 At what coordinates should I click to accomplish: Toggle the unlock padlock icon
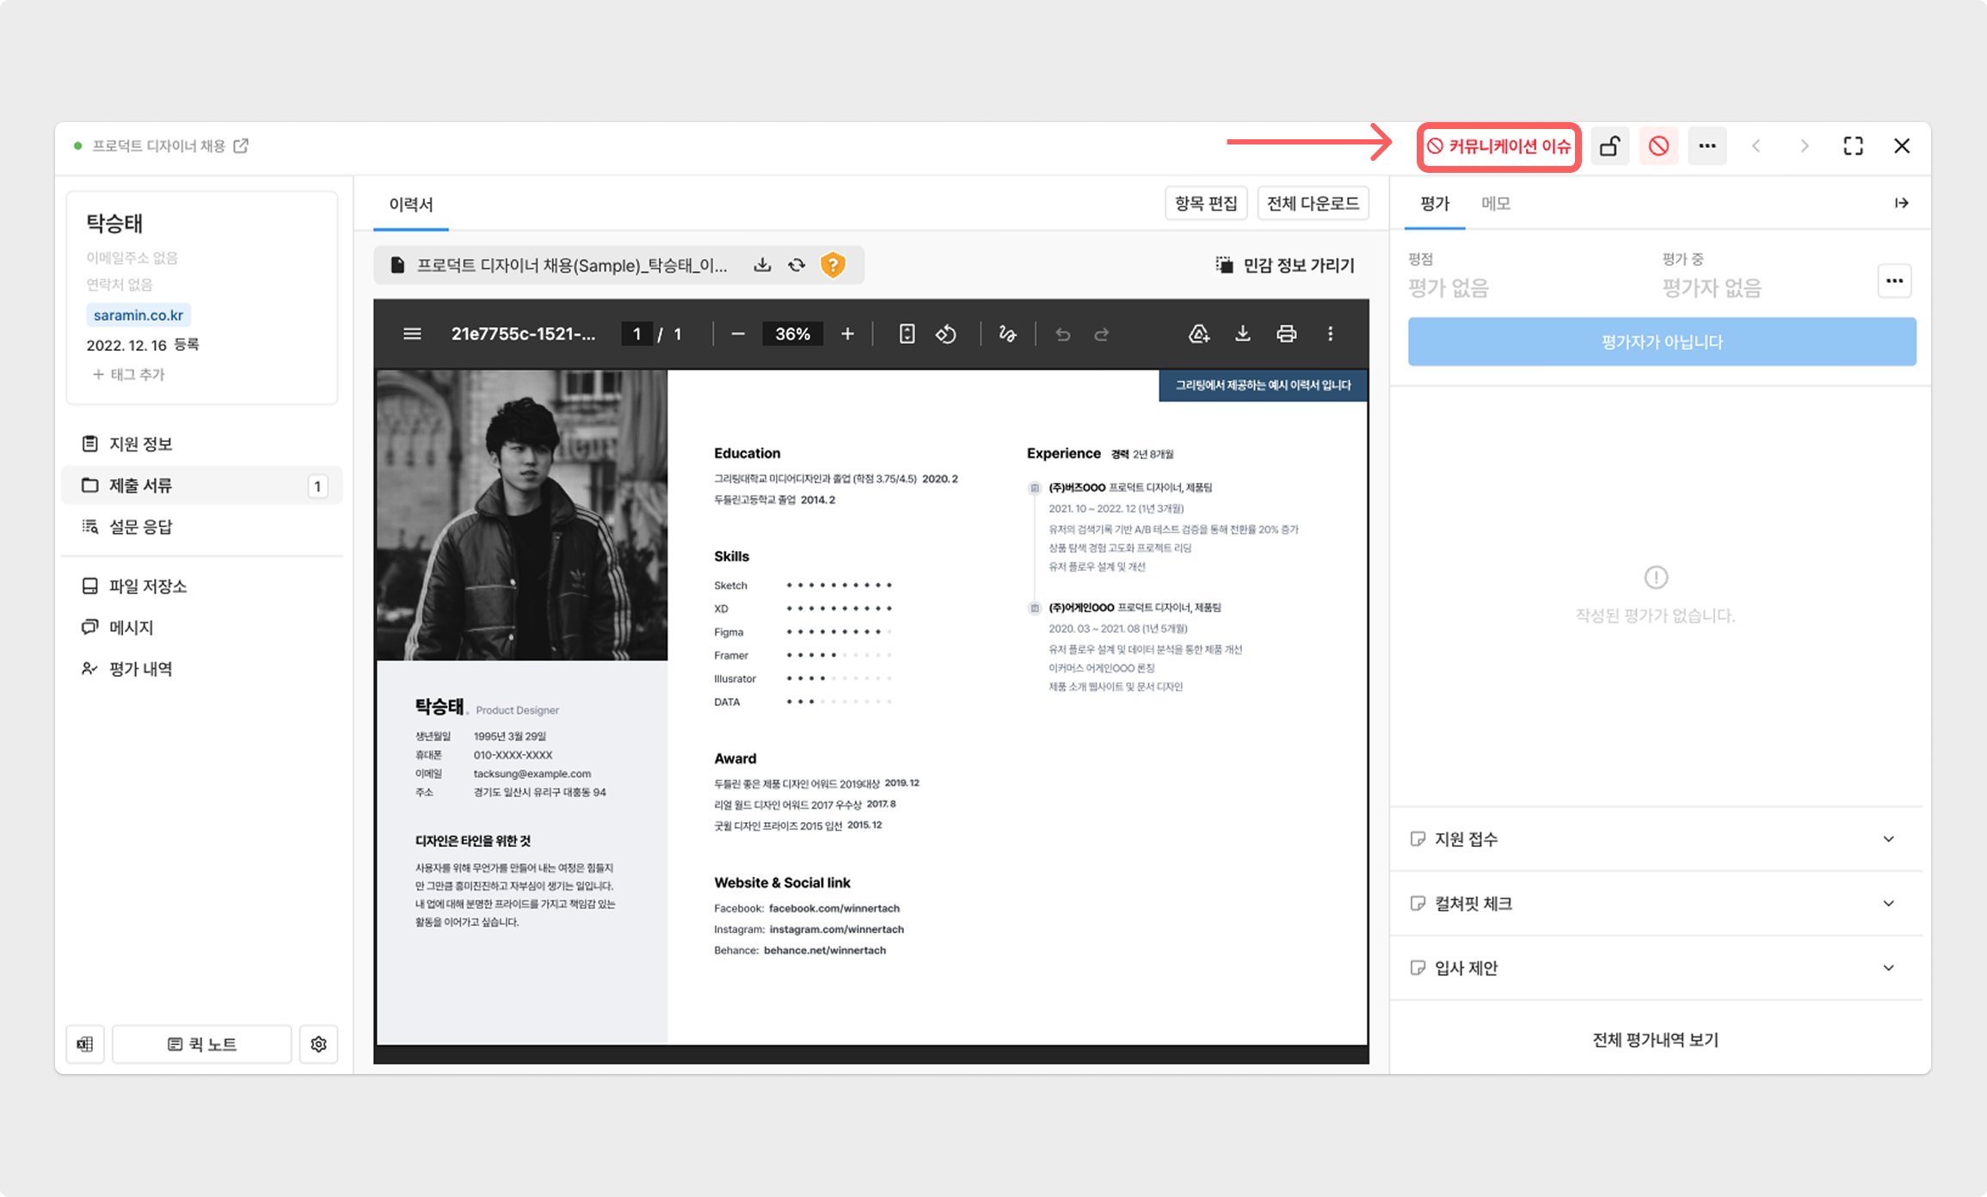click(x=1609, y=146)
